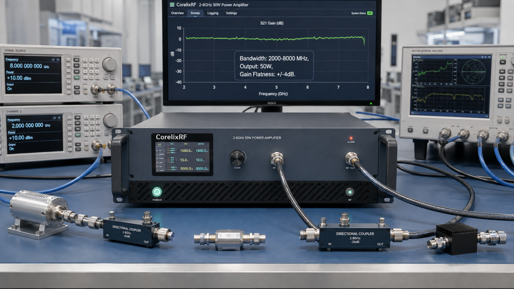Click the "SIGNAL SOURCE" label on top generator
The width and height of the screenshot is (514, 289).
click(x=15, y=51)
